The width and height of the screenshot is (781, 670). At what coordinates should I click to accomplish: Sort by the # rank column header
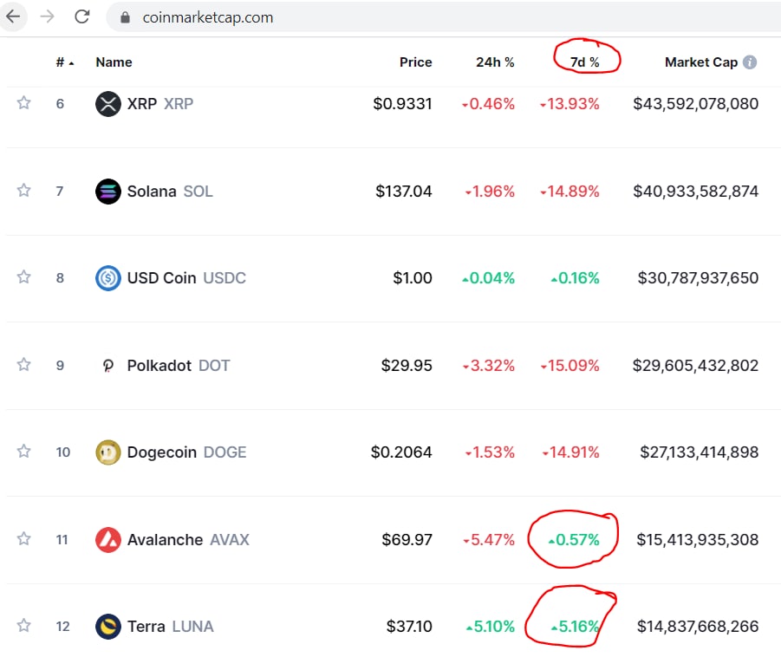click(65, 62)
